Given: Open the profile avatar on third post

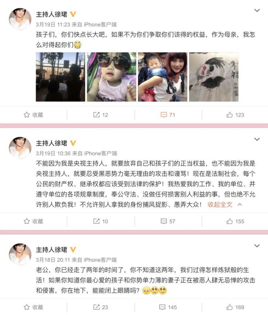Looking at the screenshot, I should pos(20,255).
